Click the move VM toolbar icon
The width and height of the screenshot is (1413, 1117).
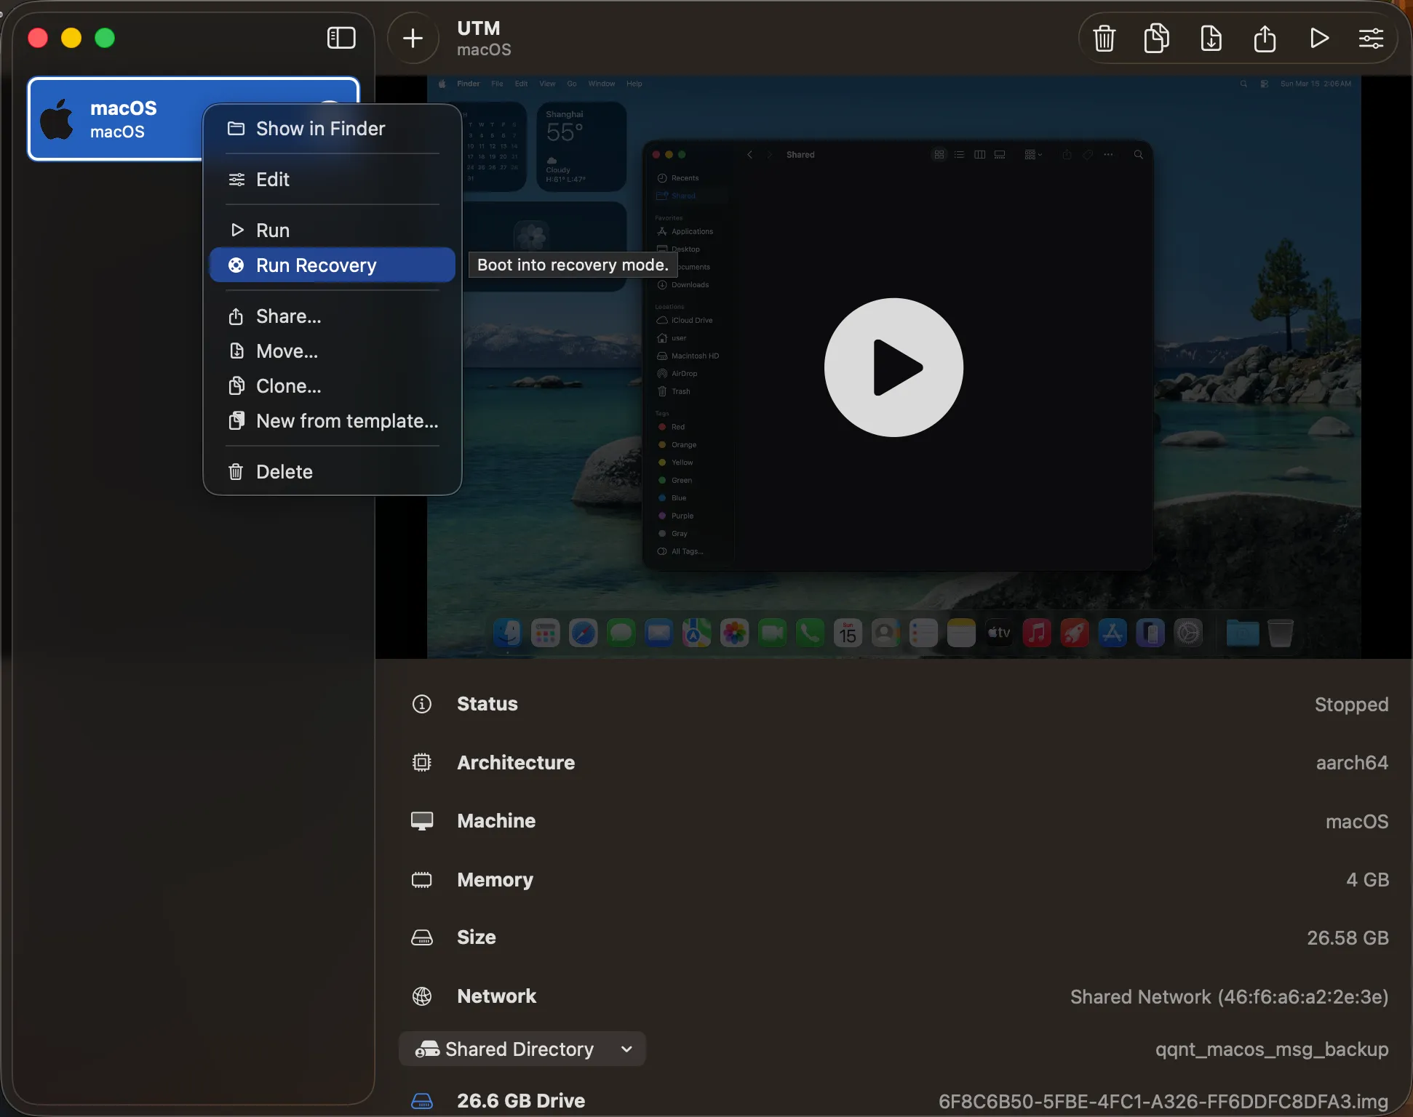tap(1211, 38)
